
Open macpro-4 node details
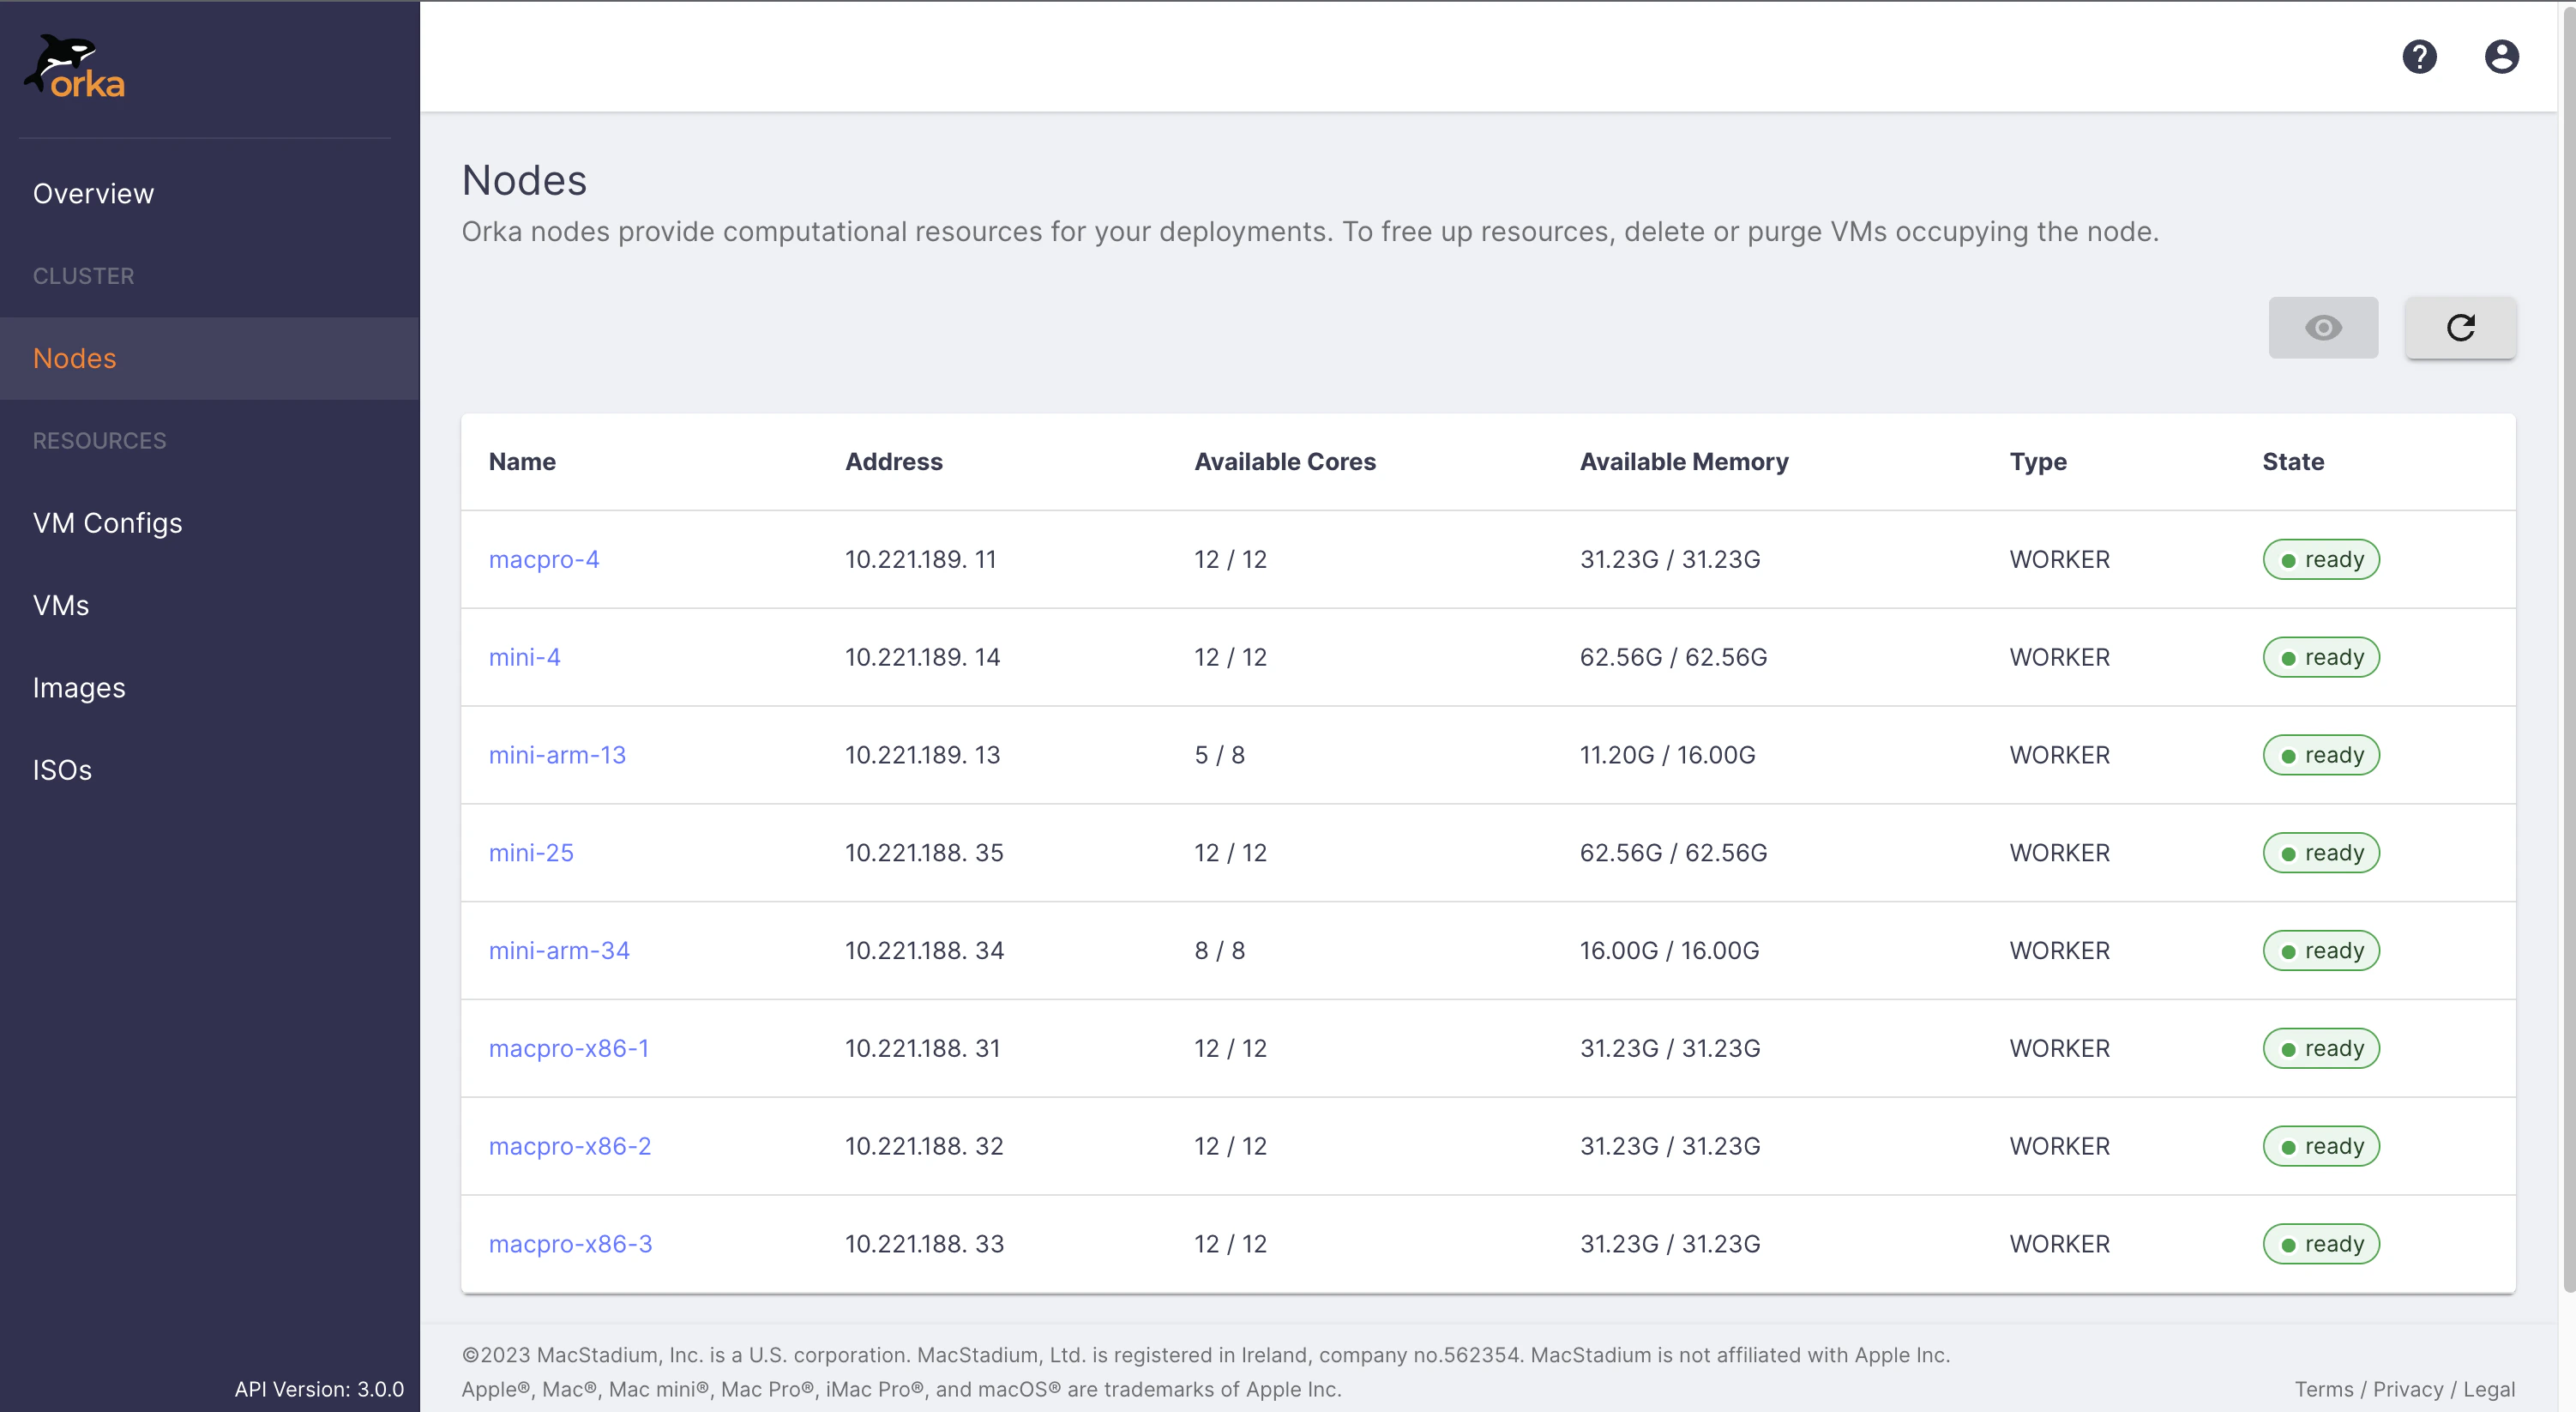click(x=544, y=559)
